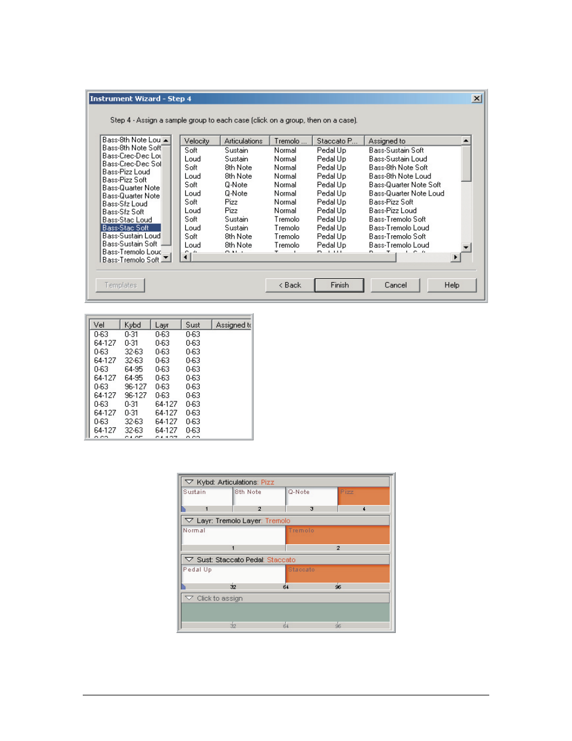Select case assigned to Bass-8th Note Loud
Screen dimensions: 572x741
click(321, 176)
